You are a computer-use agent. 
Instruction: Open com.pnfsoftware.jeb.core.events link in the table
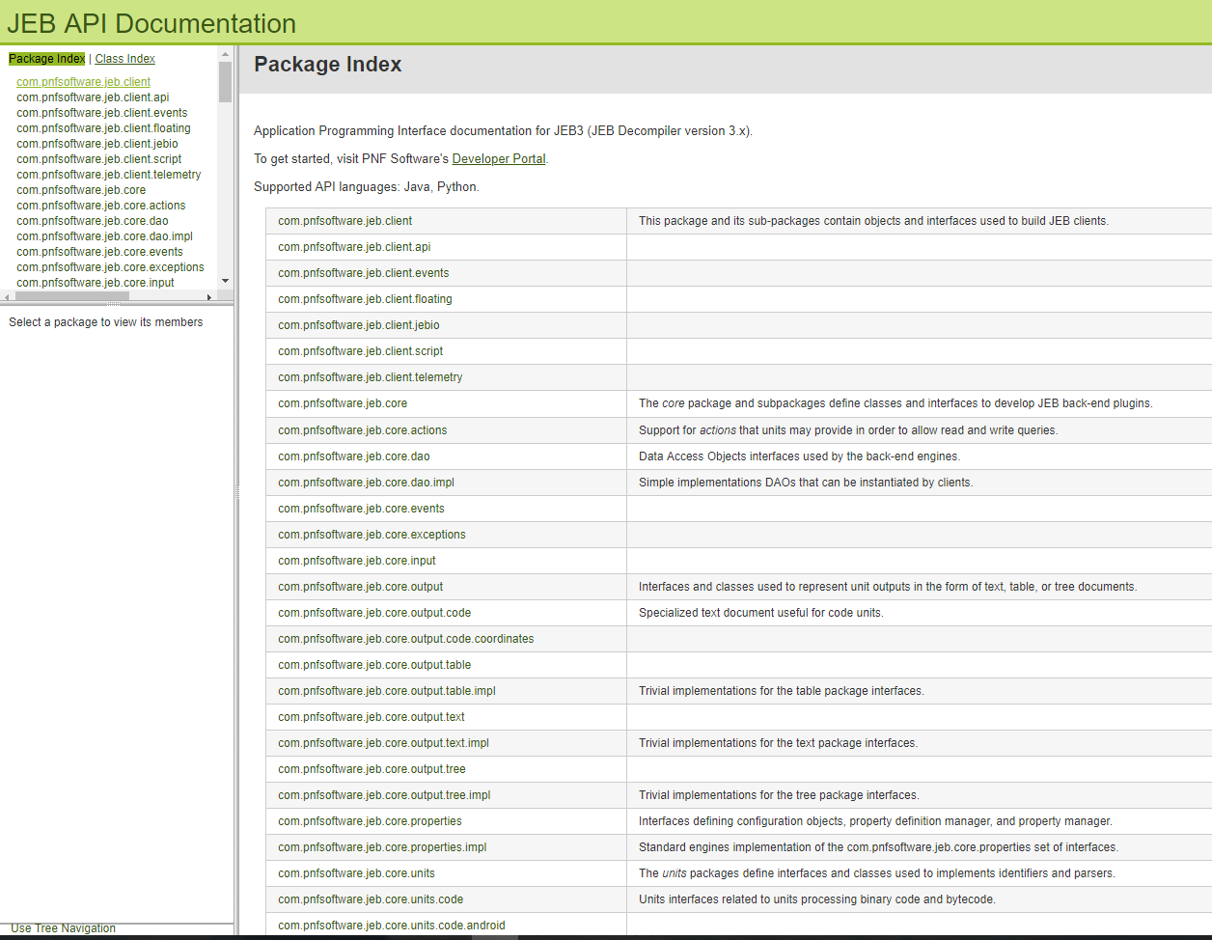click(x=361, y=509)
